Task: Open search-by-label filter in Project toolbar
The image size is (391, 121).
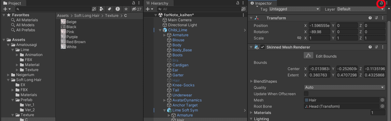Action: coord(109,9)
